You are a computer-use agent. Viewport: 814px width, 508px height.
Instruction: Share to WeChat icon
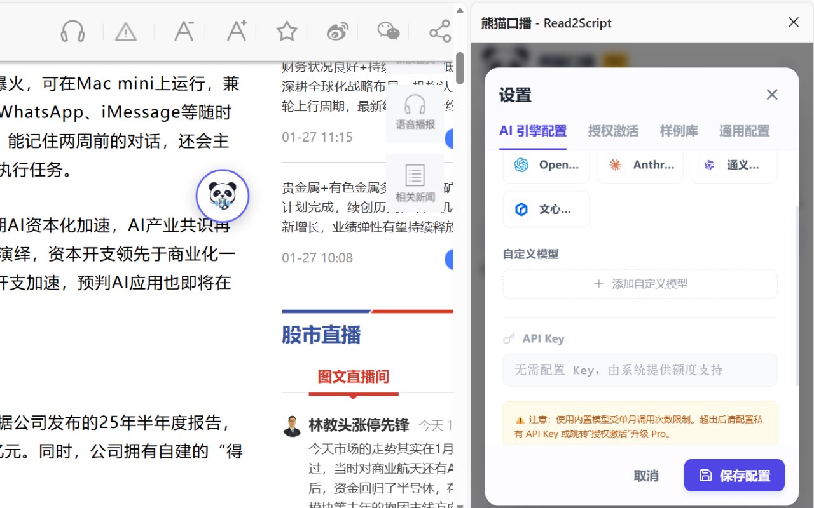pos(389,31)
